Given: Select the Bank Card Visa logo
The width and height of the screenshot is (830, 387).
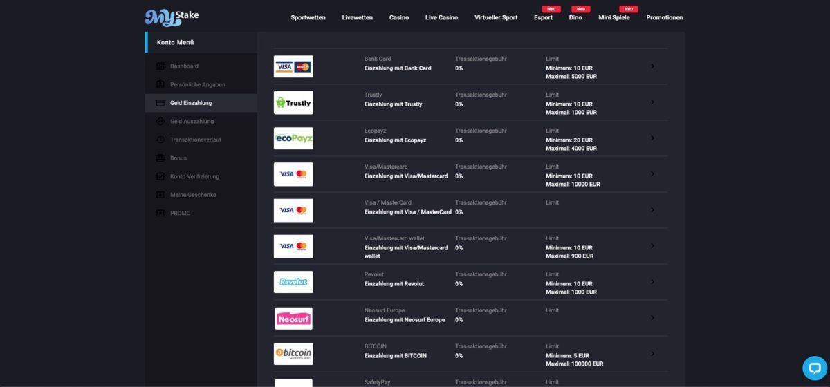Looking at the screenshot, I should 293,66.
